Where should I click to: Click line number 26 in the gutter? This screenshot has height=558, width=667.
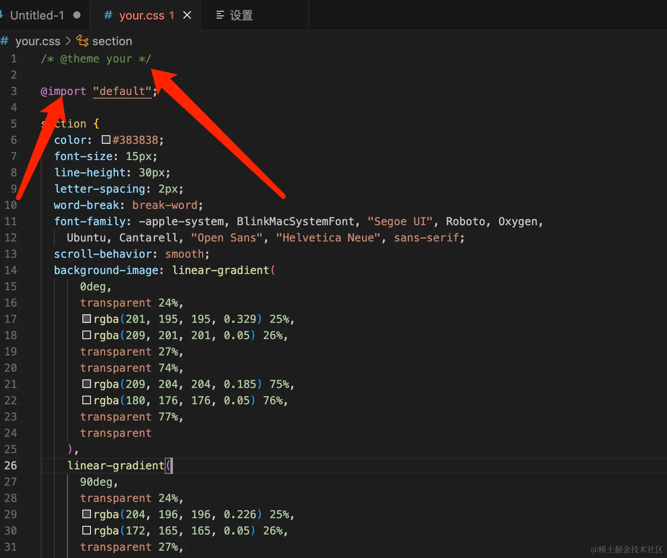(10, 465)
